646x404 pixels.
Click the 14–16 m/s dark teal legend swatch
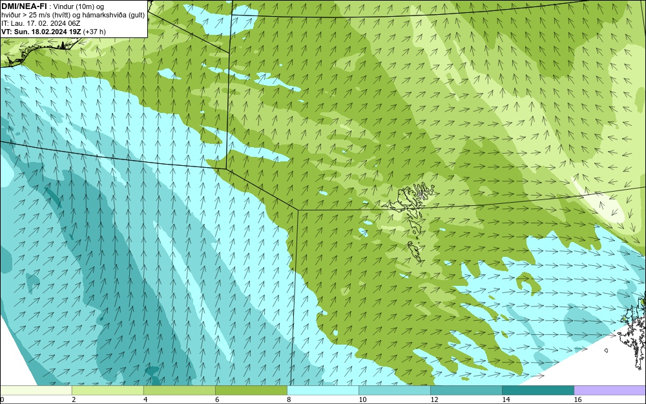[537, 390]
